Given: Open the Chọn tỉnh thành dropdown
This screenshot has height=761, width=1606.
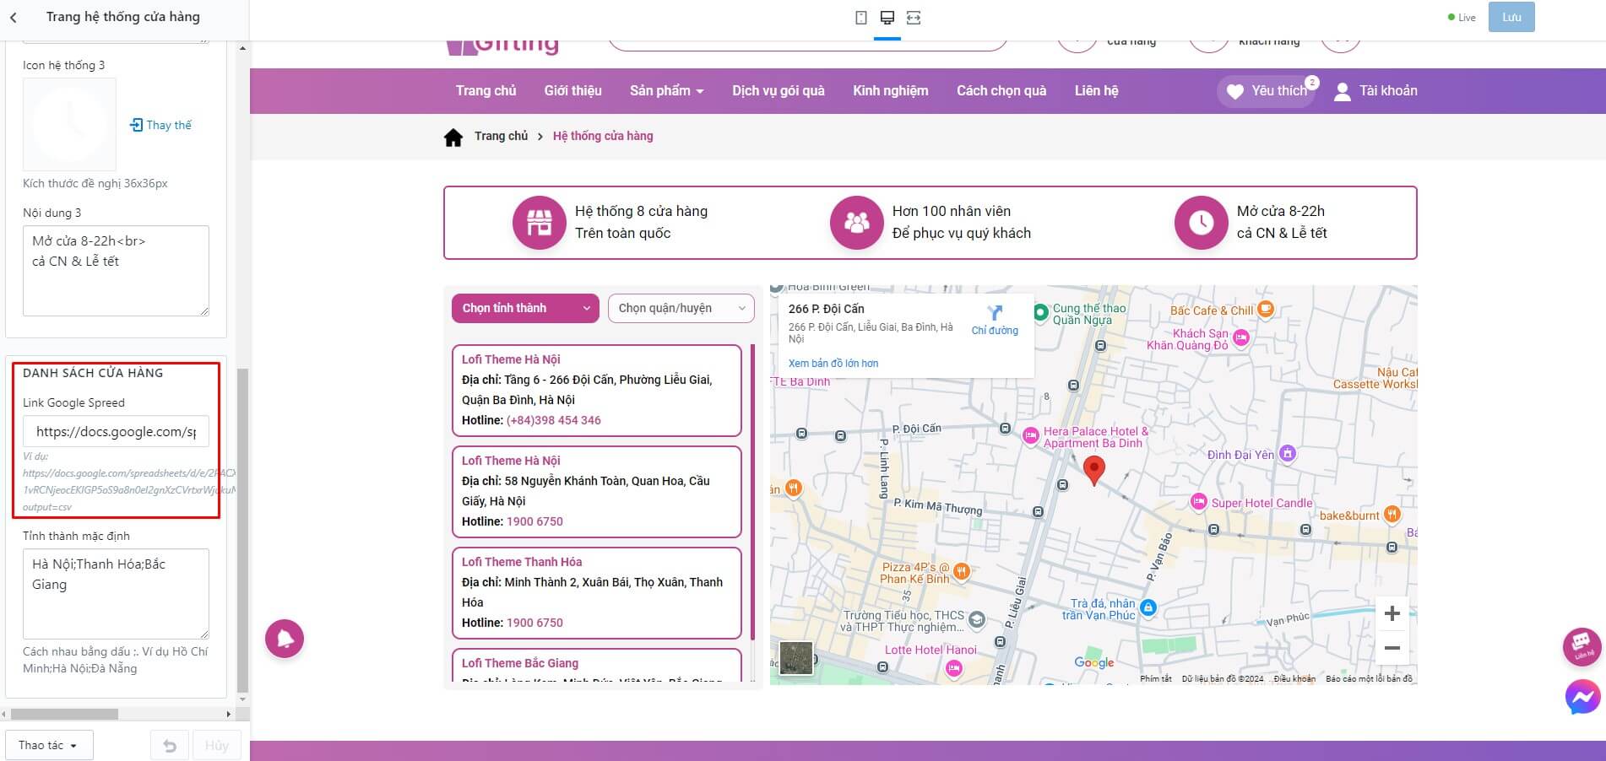Looking at the screenshot, I should pos(525,308).
